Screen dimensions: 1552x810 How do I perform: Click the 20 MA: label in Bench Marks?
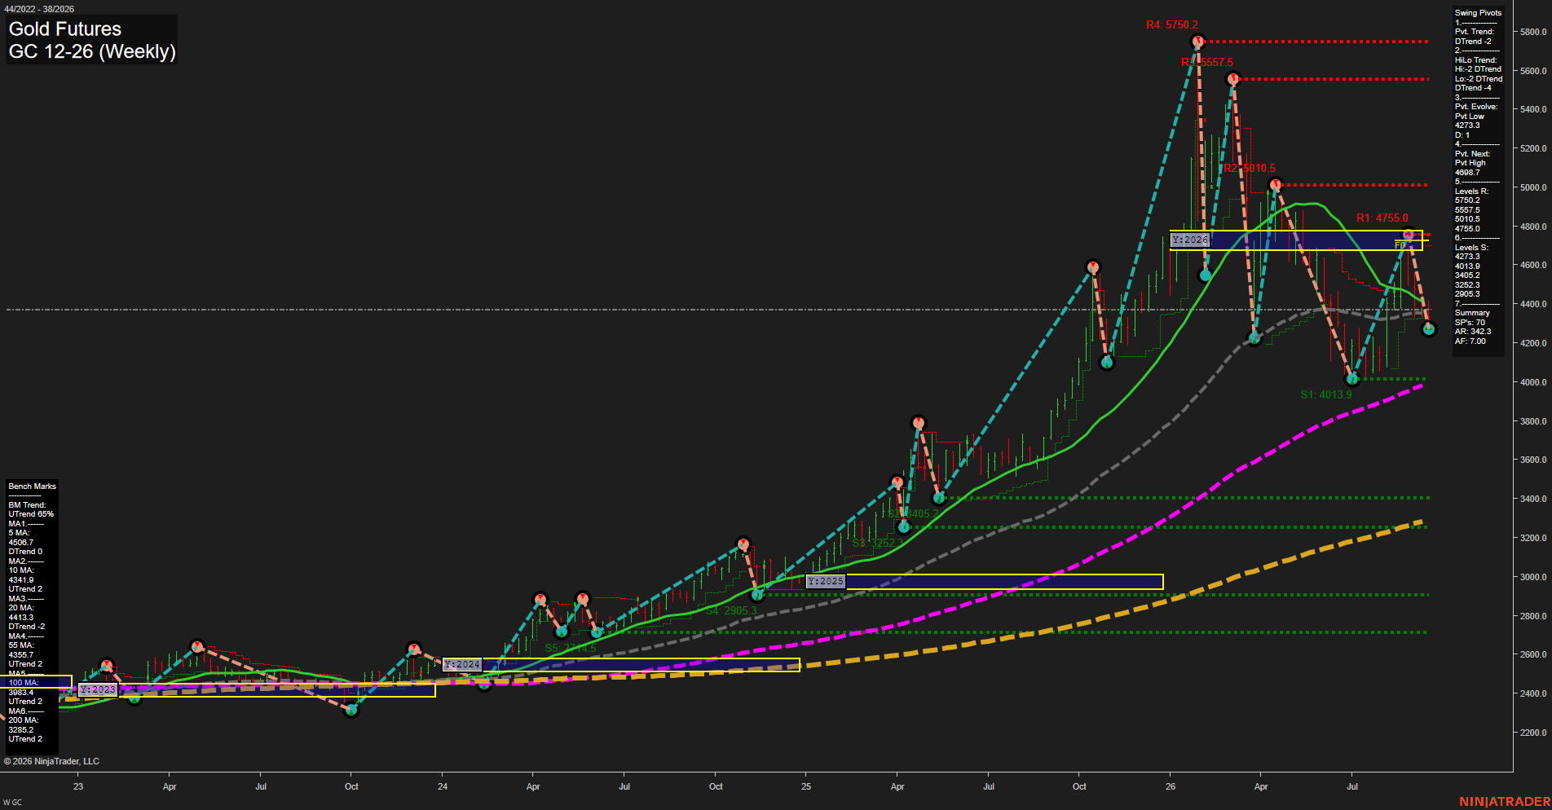click(x=21, y=608)
